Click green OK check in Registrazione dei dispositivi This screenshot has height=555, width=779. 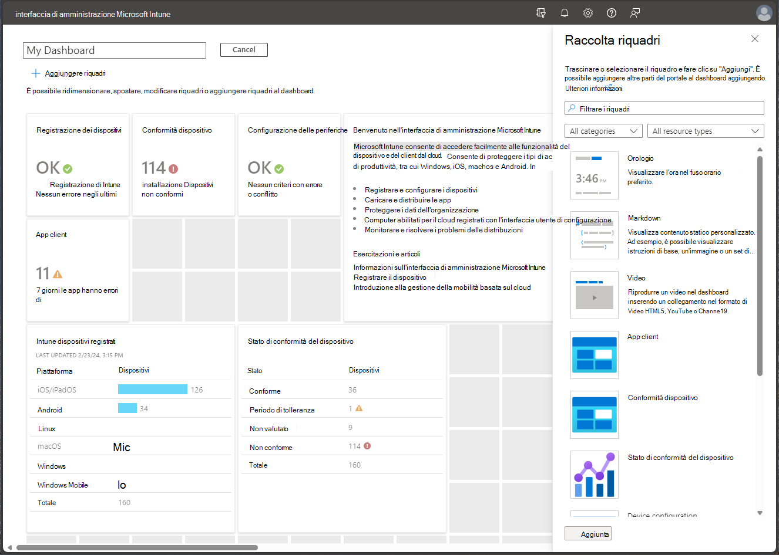point(68,169)
